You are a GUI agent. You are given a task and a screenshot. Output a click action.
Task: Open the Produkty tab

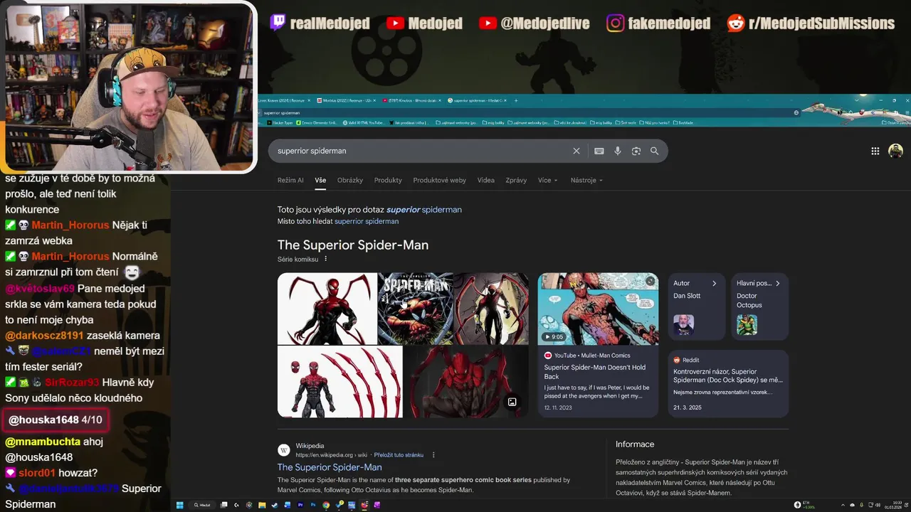click(388, 180)
